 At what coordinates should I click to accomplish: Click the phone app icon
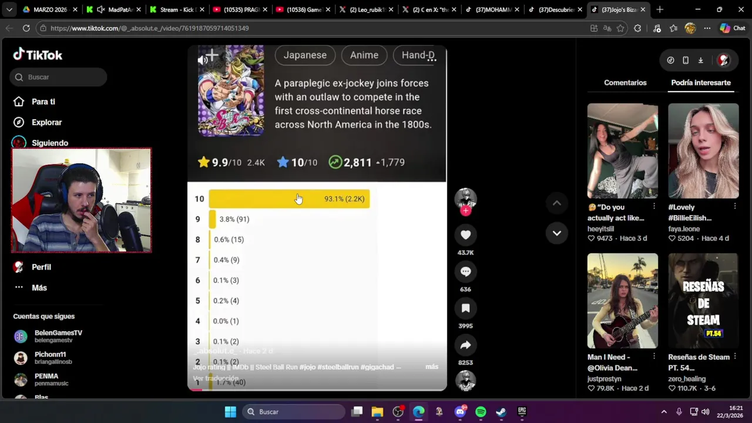coord(686,60)
